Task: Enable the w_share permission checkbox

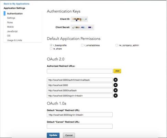Action: click(51, 49)
